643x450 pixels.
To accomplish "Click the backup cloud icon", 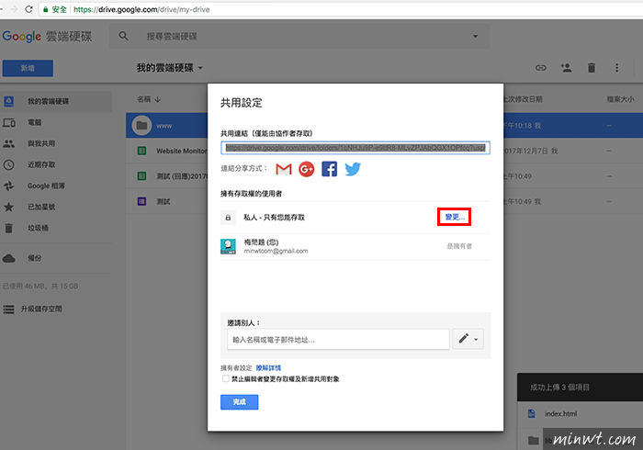I will pyautogui.click(x=8, y=258).
